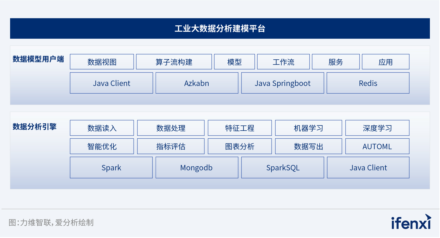Click the 智能优化 box
The height and width of the screenshot is (238, 440).
tap(102, 146)
